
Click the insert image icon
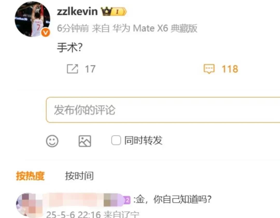coord(85,141)
